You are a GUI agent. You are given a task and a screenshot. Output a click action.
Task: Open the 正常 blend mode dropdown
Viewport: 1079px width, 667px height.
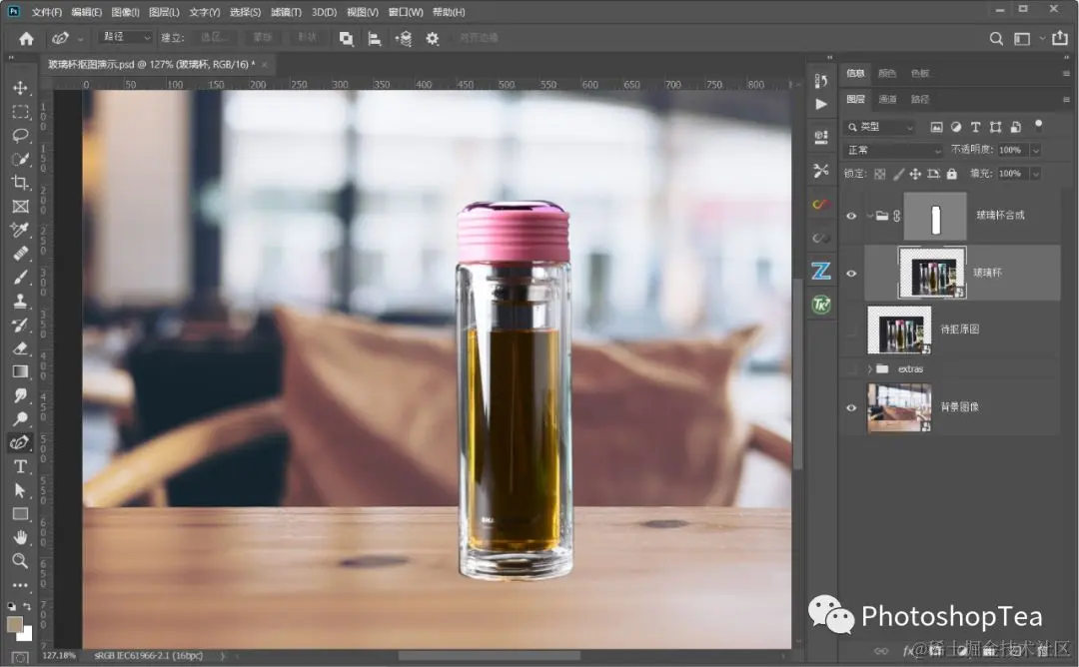(893, 150)
